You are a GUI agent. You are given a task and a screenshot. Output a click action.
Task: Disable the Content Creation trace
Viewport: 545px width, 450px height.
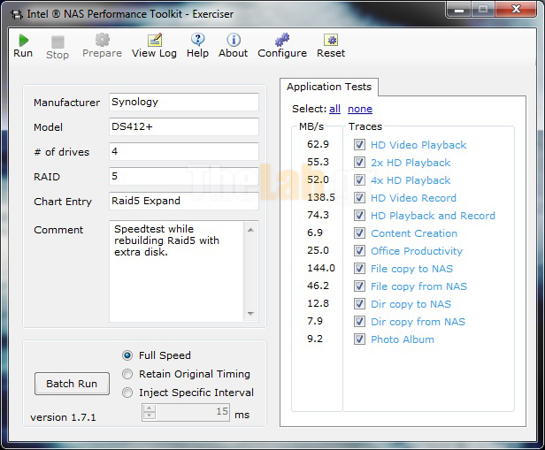(359, 233)
